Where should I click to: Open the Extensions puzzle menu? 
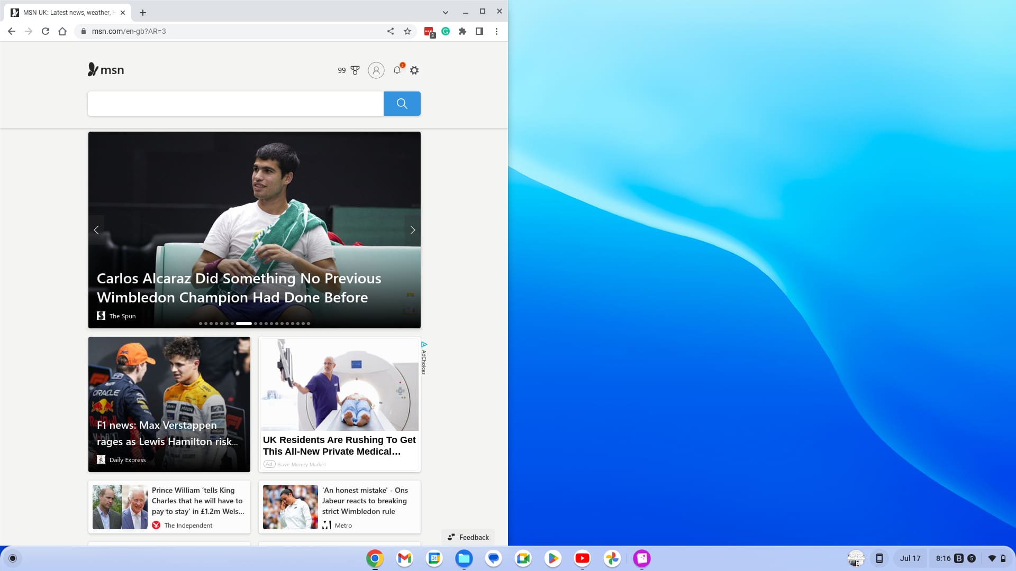point(462,31)
